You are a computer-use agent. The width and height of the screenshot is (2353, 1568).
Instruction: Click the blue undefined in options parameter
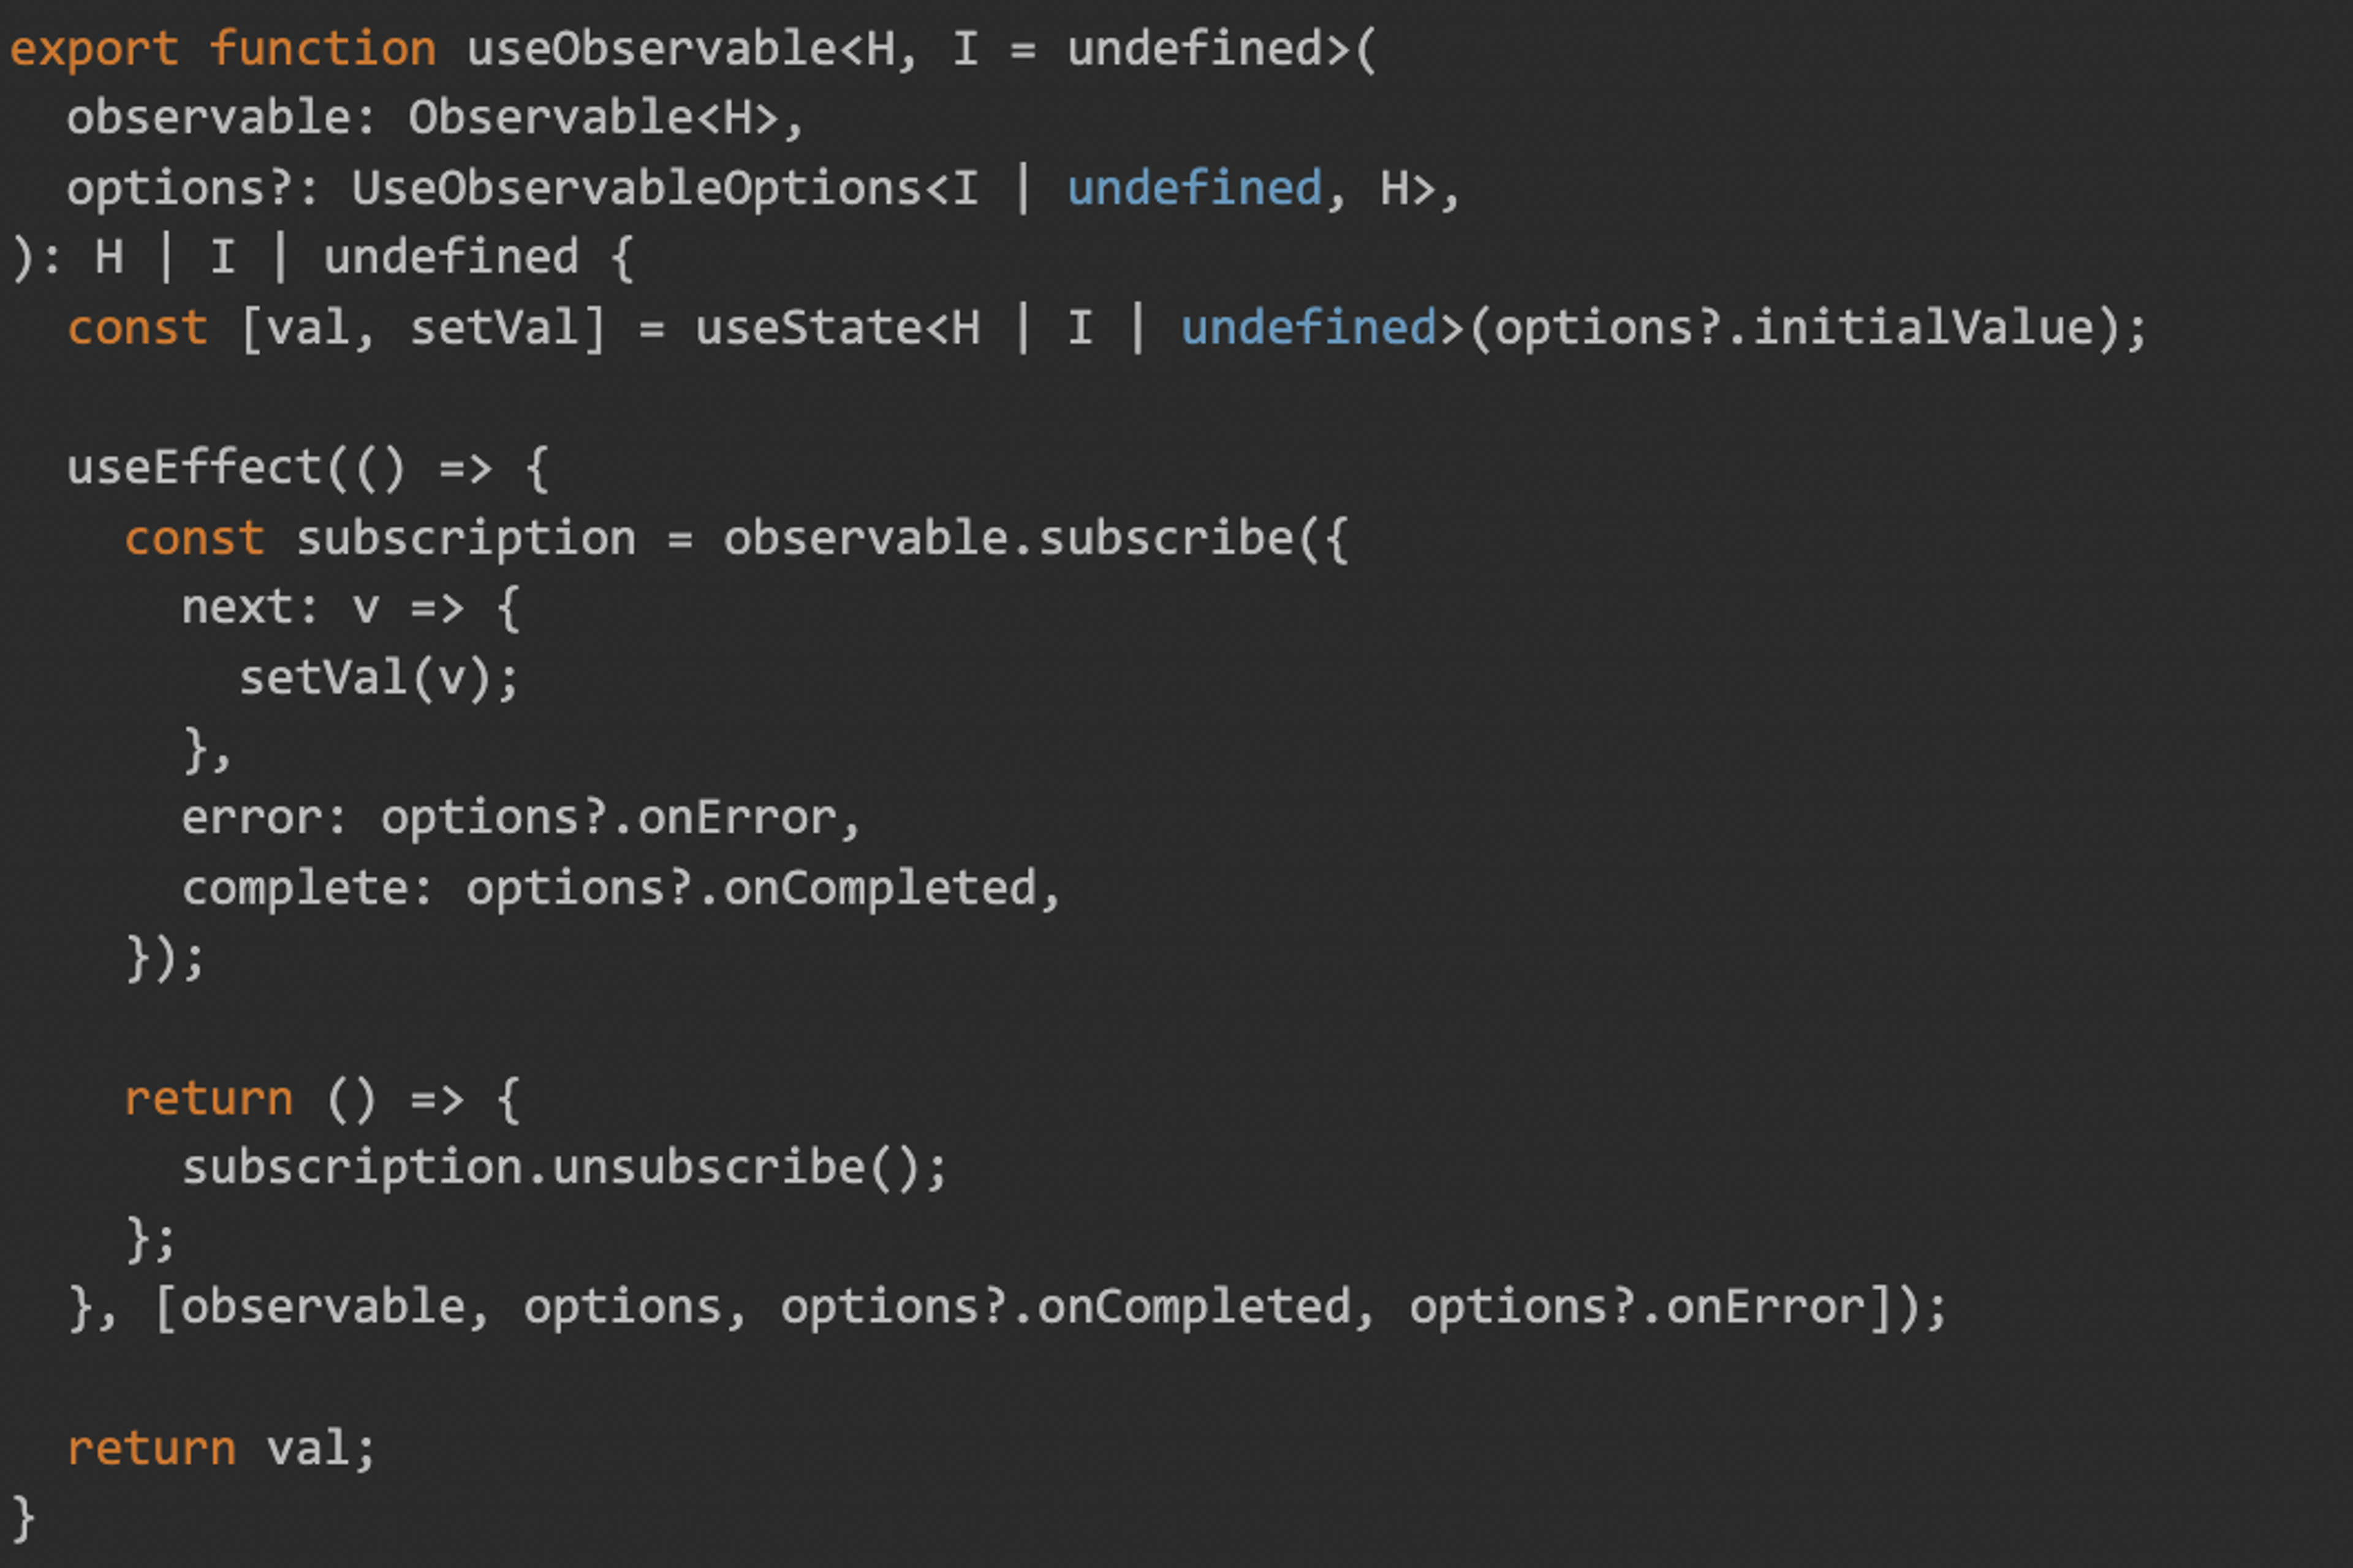1194,188
